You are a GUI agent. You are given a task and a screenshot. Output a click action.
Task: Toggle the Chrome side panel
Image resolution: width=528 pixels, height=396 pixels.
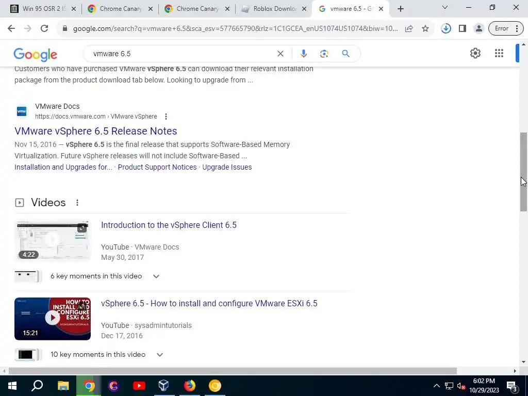coord(463,29)
